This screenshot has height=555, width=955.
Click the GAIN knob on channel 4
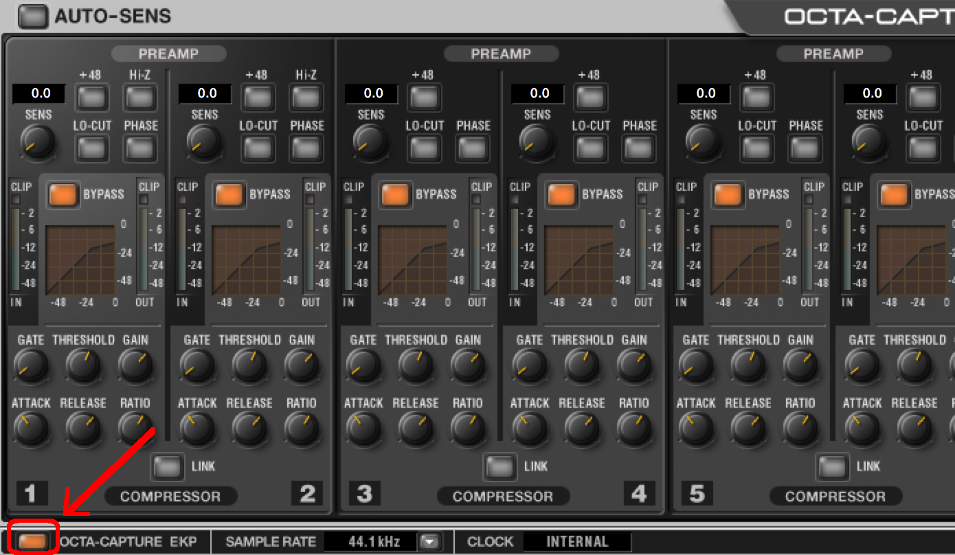[x=634, y=365]
